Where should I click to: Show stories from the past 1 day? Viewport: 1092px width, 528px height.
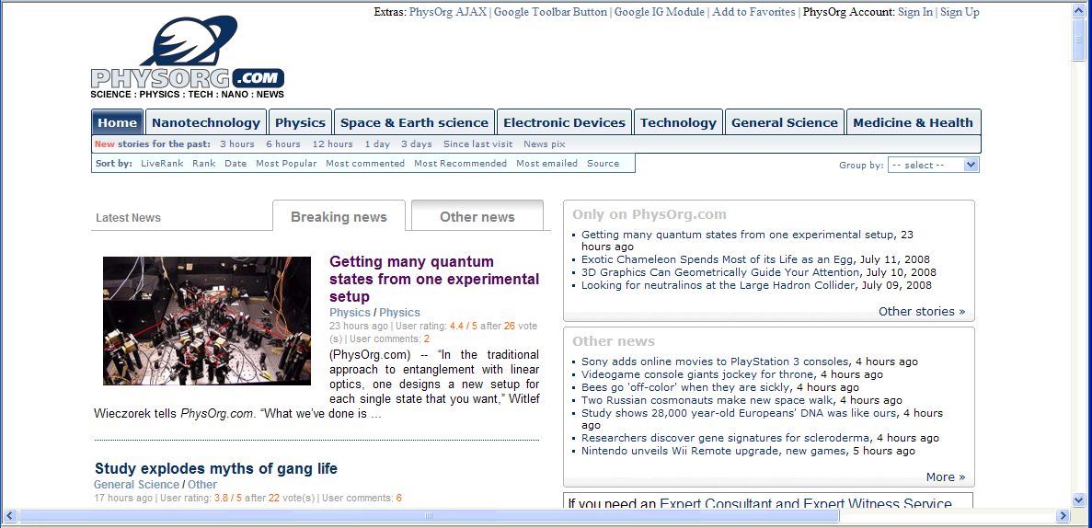pyautogui.click(x=377, y=144)
